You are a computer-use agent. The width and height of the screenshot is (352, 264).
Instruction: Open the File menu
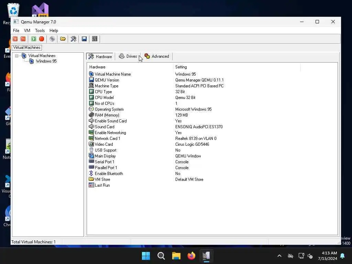(16, 31)
